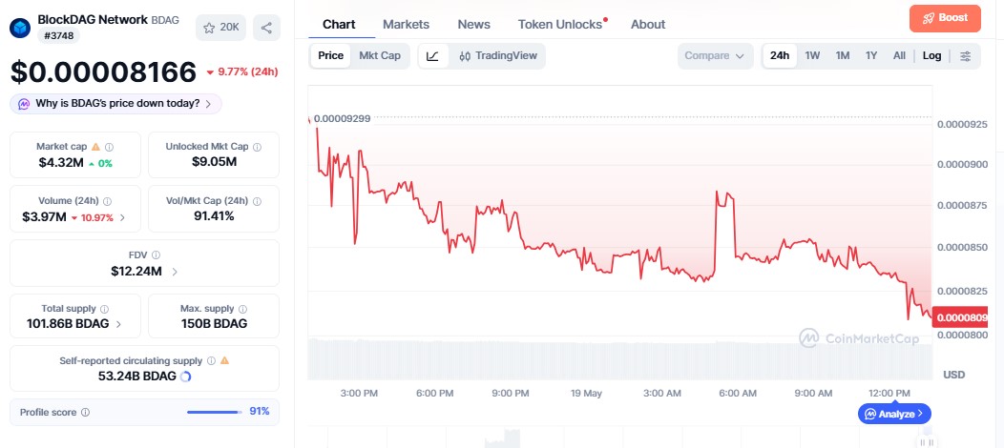Click the AI icon beside price question

pyautogui.click(x=24, y=104)
